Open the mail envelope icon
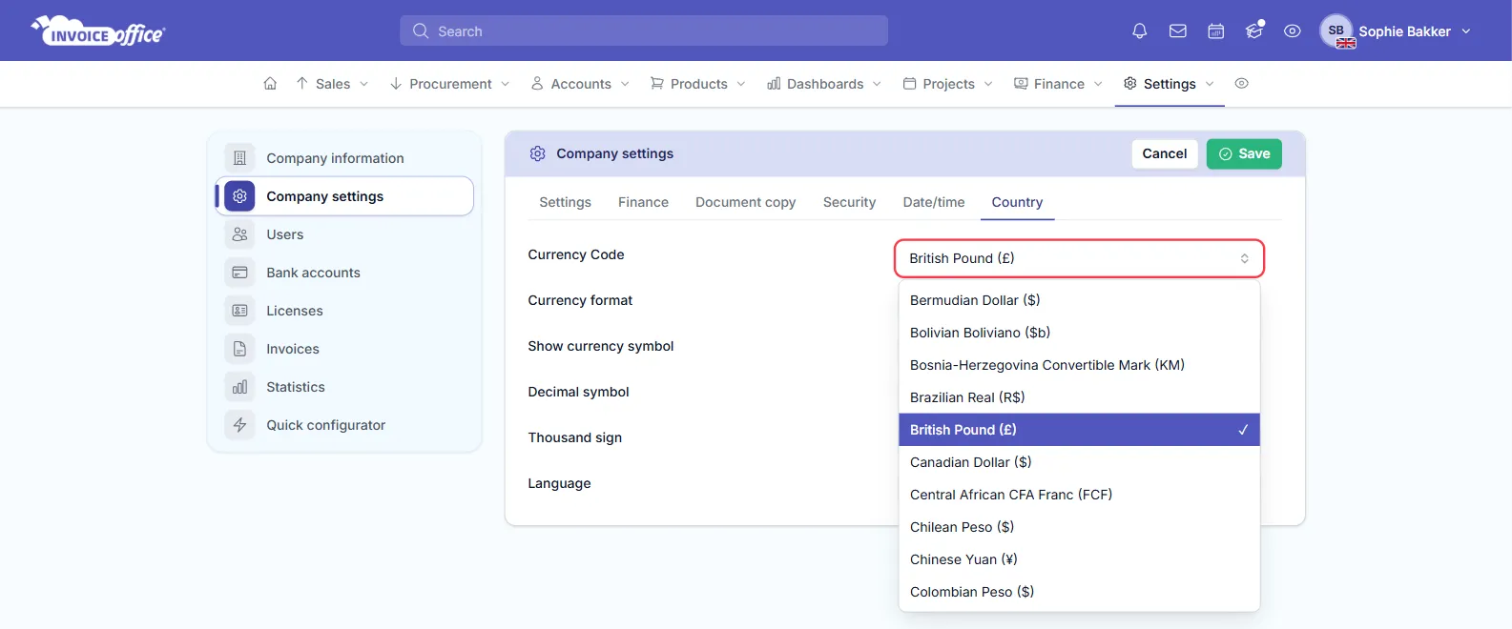The image size is (1512, 629). pyautogui.click(x=1177, y=31)
